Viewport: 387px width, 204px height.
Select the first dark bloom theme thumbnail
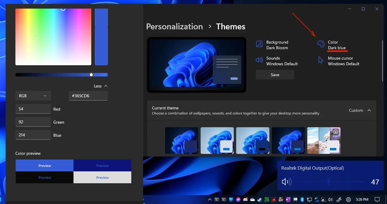coord(182,141)
